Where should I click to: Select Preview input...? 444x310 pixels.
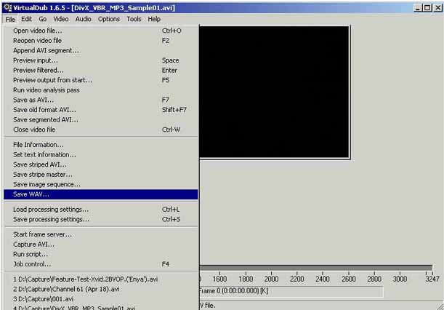[x=101, y=60]
